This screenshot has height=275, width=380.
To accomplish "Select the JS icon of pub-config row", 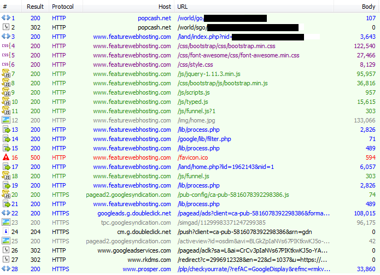I will [x=6, y=194].
